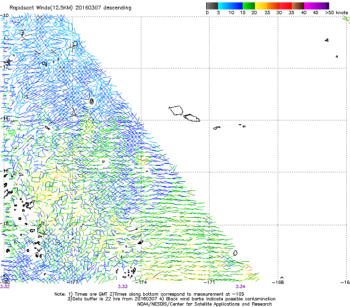Click the oval island outline near bottom swath edge
Image resolution: width=350 pixels, height=307 pixels.
(235, 253)
